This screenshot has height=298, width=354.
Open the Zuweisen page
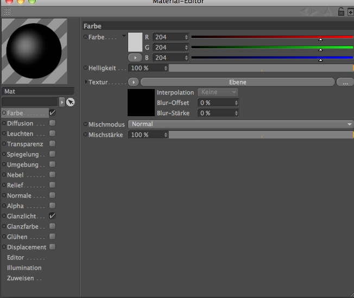coord(20,278)
